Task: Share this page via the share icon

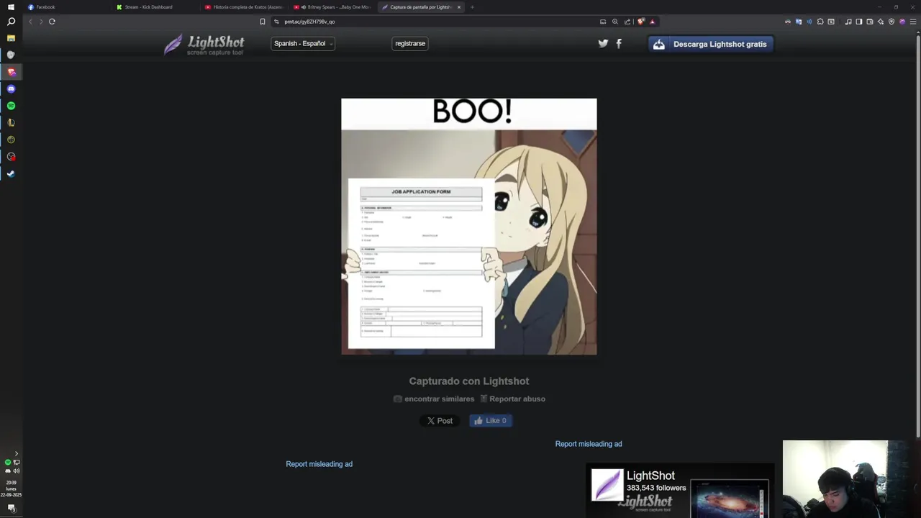Action: pos(627,22)
